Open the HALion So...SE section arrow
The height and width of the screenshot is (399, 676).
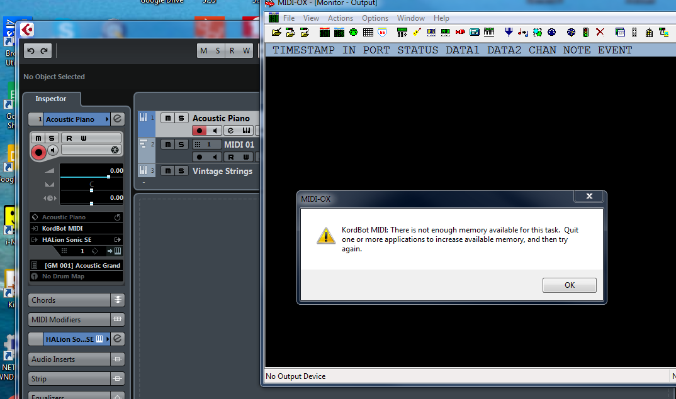point(107,339)
